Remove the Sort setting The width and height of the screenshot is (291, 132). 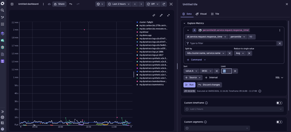pos(216,71)
